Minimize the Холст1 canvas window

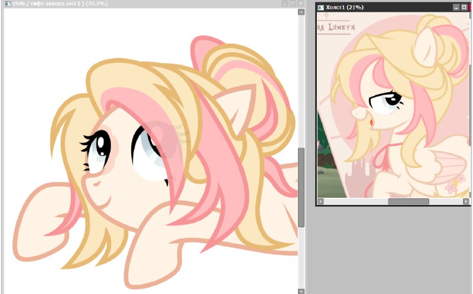tap(456, 7)
